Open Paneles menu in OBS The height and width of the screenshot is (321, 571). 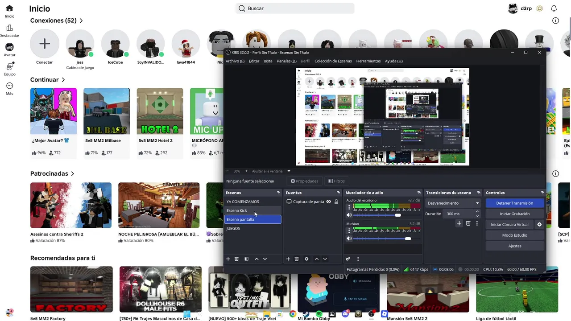[x=286, y=61]
